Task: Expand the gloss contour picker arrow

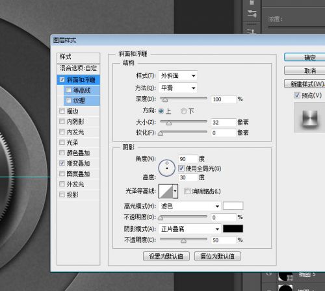Action: 175,191
